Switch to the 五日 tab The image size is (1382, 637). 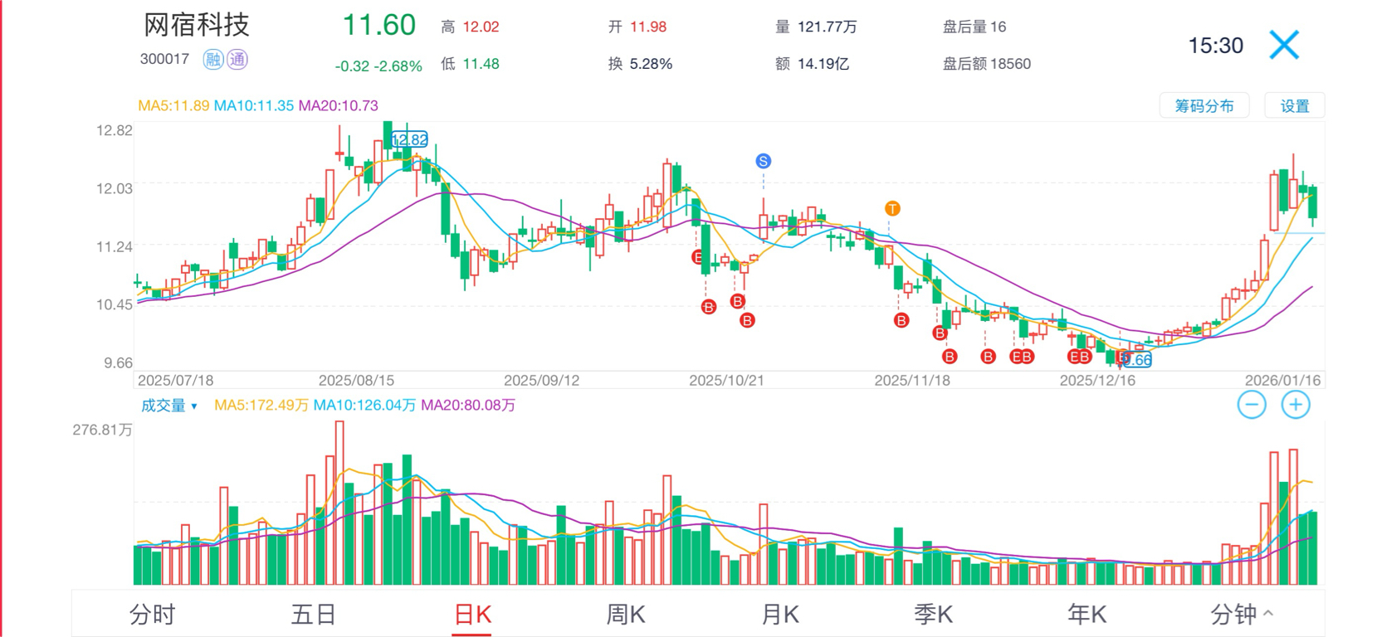point(313,615)
